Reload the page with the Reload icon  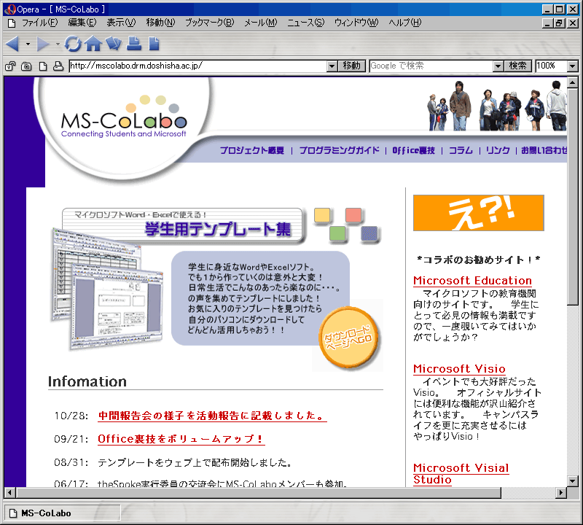click(73, 44)
